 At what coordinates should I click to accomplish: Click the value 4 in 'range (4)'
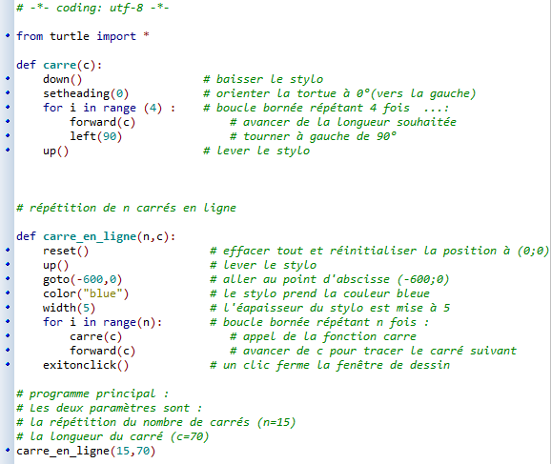pyautogui.click(x=153, y=108)
